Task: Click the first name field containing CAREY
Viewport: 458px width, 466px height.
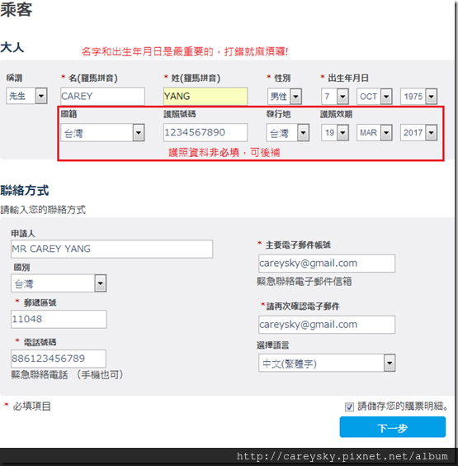Action: (102, 96)
